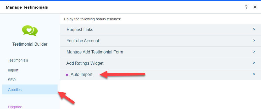
Task: Open the Testimonials sidebar section
Action: click(18, 60)
